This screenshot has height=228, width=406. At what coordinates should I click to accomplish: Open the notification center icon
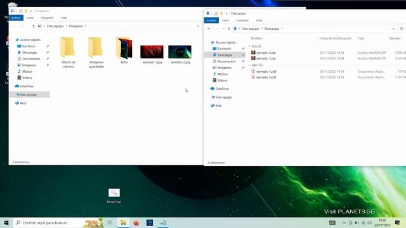[398, 222]
